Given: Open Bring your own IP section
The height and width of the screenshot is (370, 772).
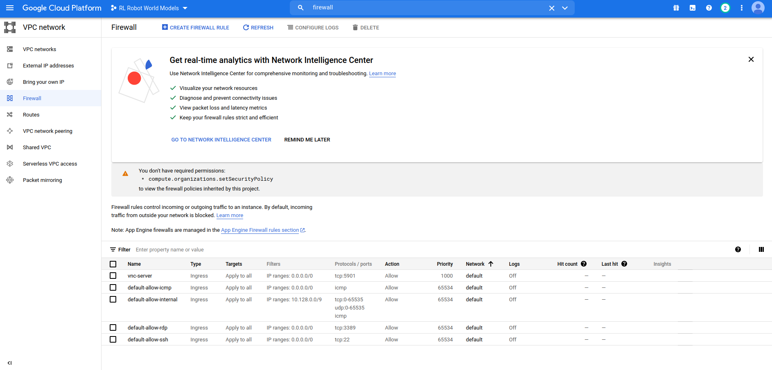Looking at the screenshot, I should point(43,82).
